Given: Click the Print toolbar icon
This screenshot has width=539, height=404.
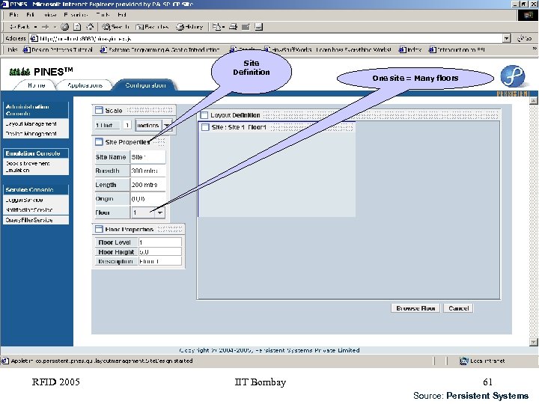Looking at the screenshot, I should (233, 26).
